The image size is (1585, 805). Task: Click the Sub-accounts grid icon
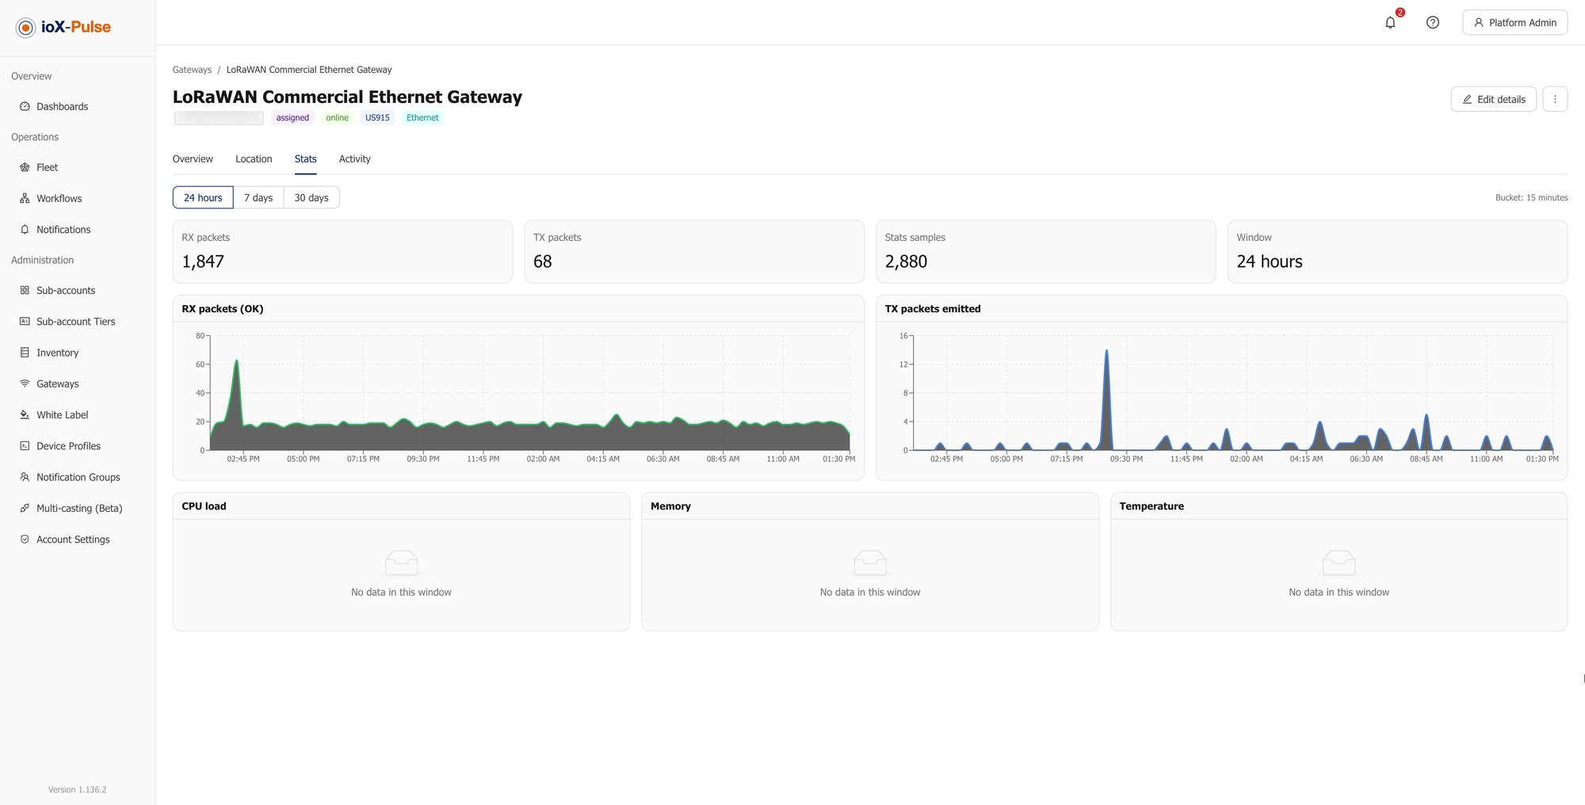tap(25, 291)
